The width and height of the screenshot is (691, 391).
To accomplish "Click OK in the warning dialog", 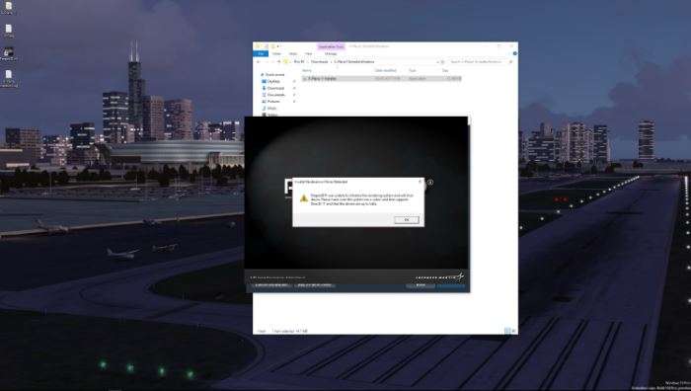I will [407, 219].
